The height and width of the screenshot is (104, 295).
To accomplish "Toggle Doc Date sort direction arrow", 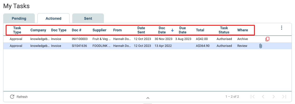I will (x=172, y=30).
